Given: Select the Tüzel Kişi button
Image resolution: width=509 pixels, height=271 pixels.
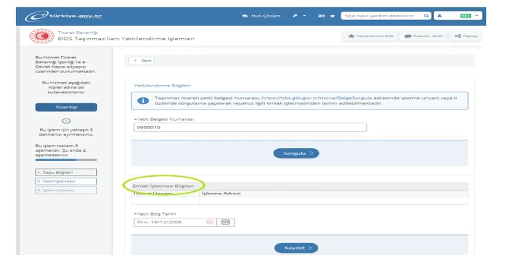Looking at the screenshot, I should click(x=66, y=107).
